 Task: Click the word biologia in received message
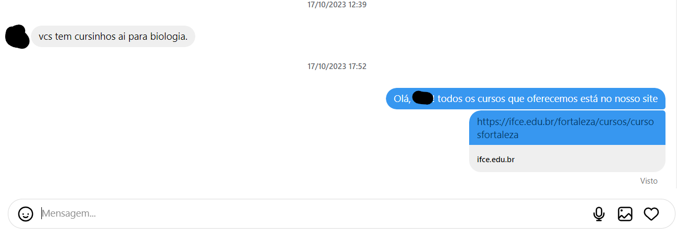168,37
